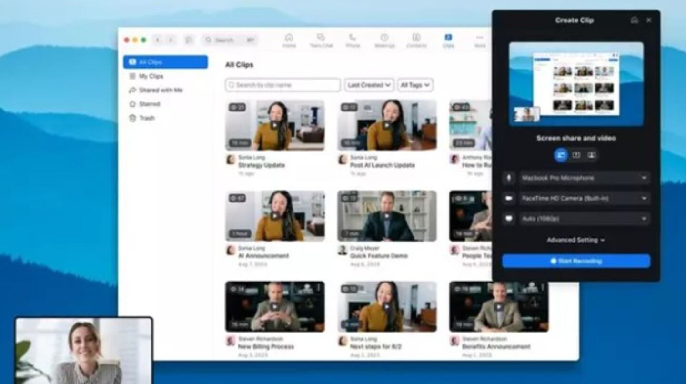Image resolution: width=686 pixels, height=384 pixels.
Task: Click Sonia Long avatar under Strategy Update
Action: pos(231,160)
